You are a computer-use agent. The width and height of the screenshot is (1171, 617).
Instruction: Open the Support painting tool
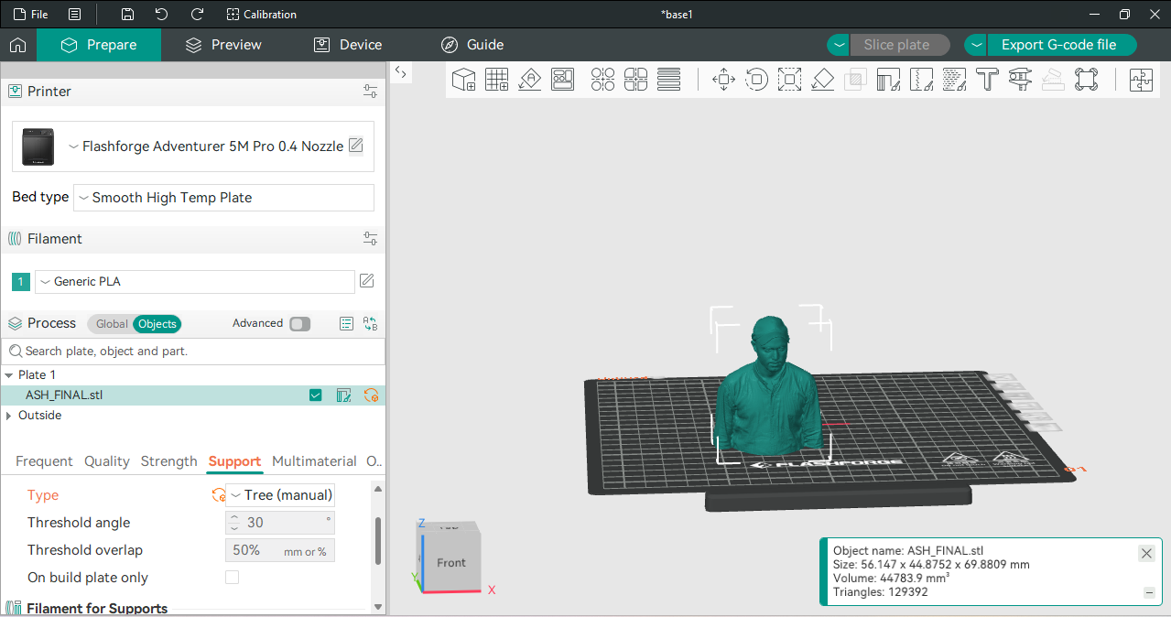[x=888, y=80]
